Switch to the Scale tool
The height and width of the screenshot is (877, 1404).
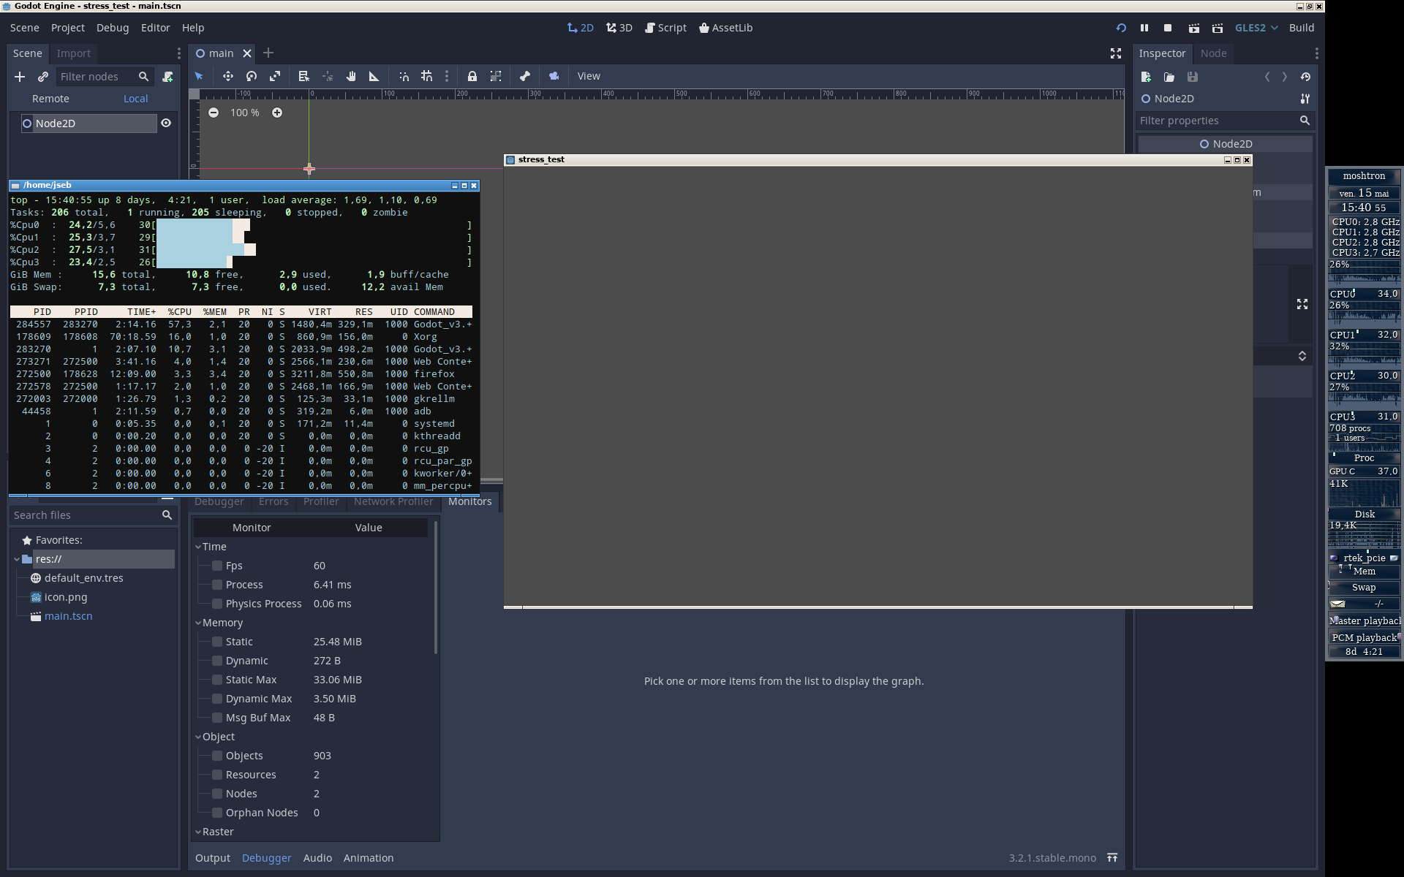point(276,76)
